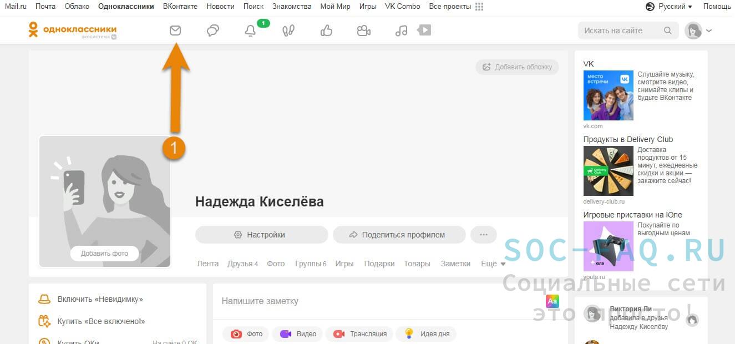Click Поделиться профилем button
Image resolution: width=735 pixels, height=344 pixels.
pos(399,235)
